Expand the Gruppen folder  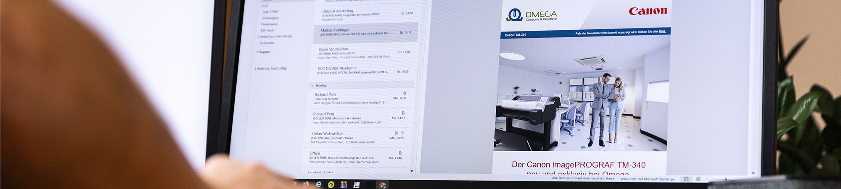(257, 52)
